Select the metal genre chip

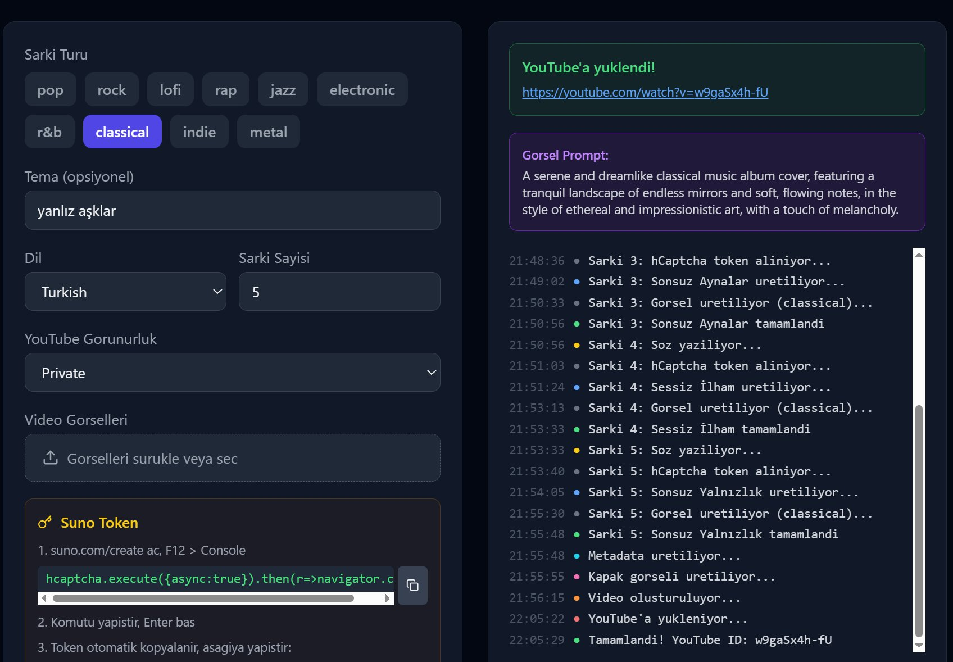point(268,132)
